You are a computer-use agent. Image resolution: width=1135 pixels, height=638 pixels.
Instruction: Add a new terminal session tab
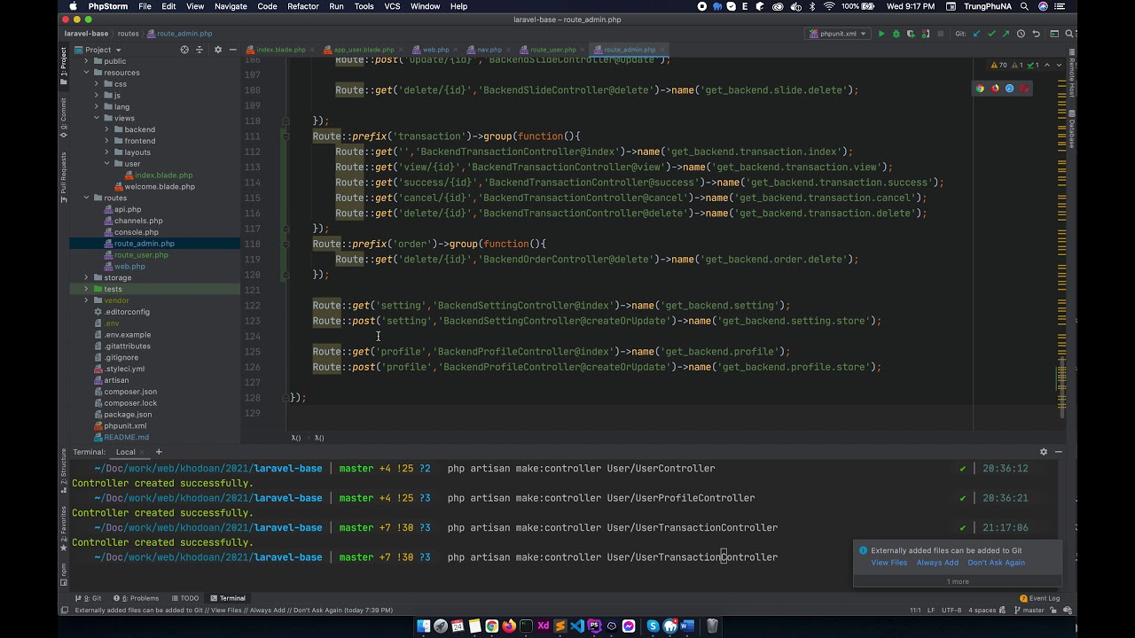pyautogui.click(x=159, y=452)
